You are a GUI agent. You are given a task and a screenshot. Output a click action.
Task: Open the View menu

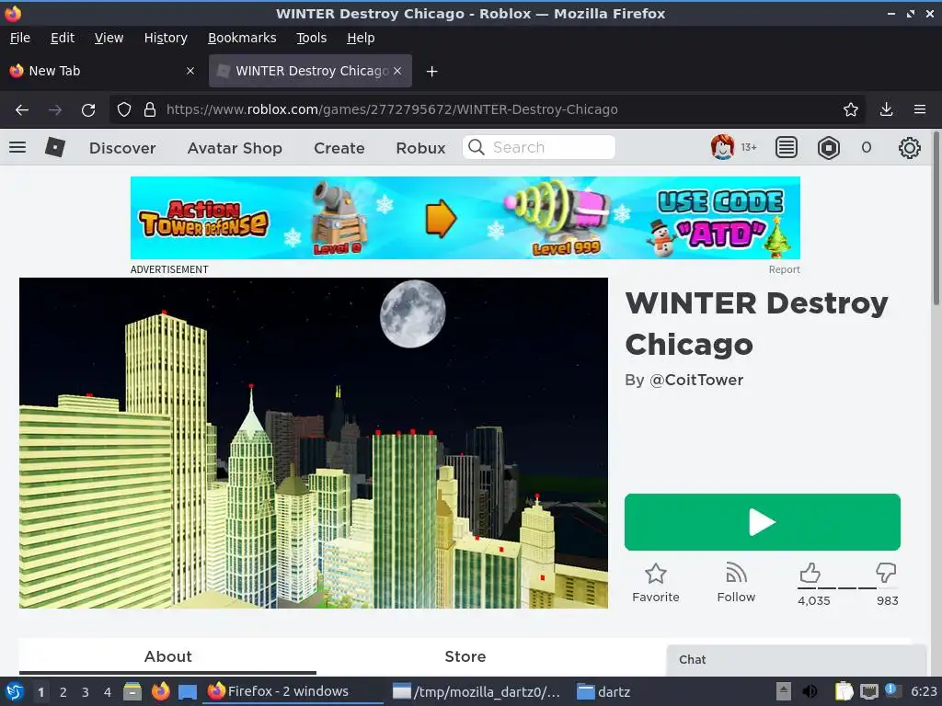pyautogui.click(x=109, y=38)
